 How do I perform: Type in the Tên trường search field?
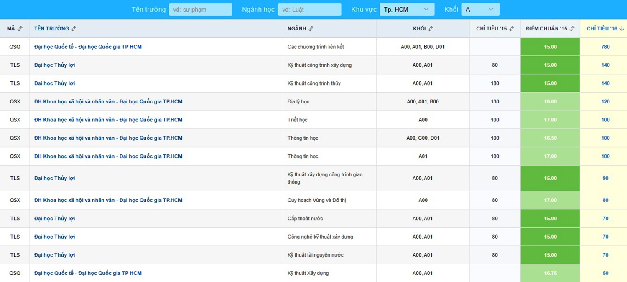[200, 10]
